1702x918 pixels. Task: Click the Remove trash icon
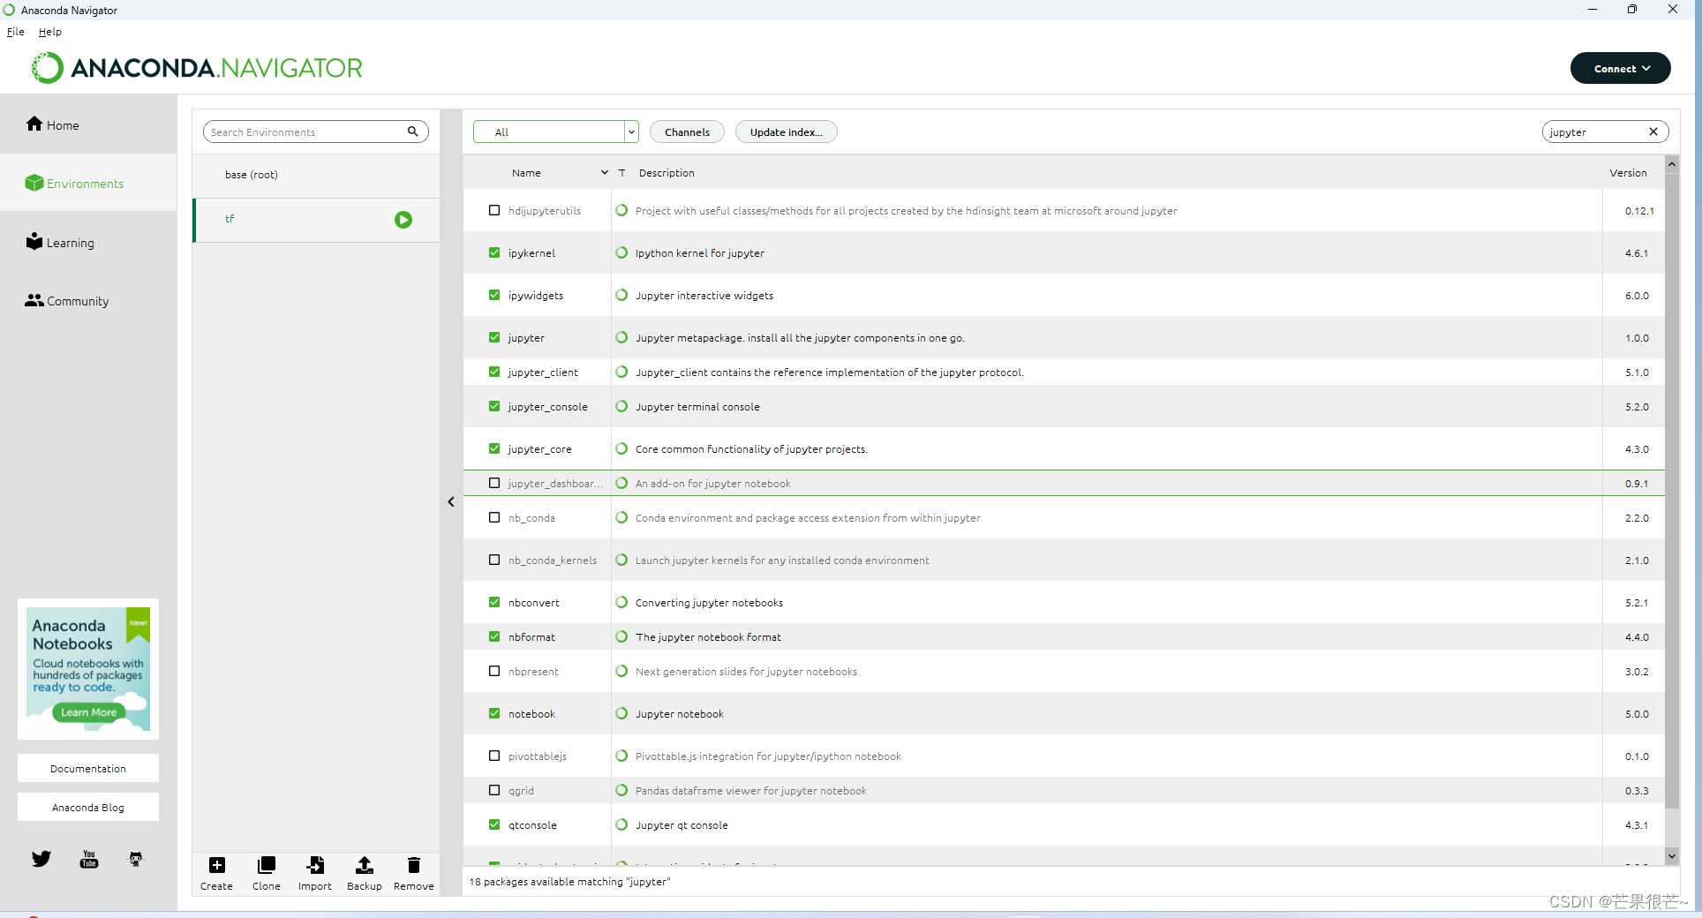coord(414,865)
